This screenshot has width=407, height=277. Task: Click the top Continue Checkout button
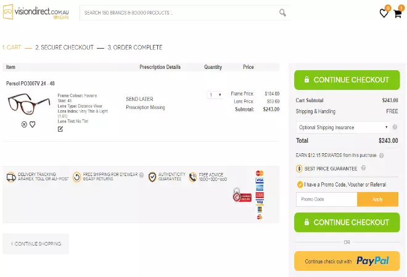click(x=347, y=80)
